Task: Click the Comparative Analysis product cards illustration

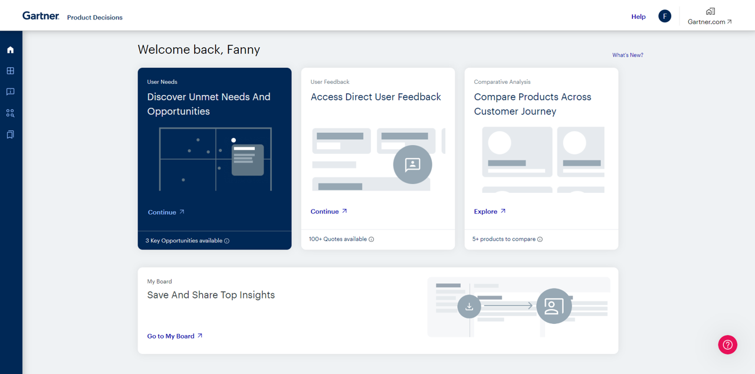Action: point(543,159)
